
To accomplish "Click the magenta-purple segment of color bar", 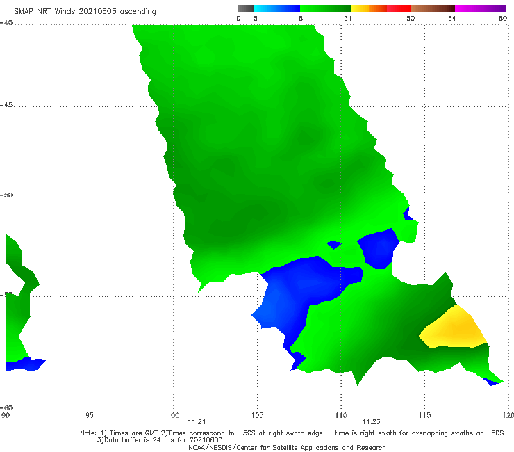I will click(x=481, y=8).
